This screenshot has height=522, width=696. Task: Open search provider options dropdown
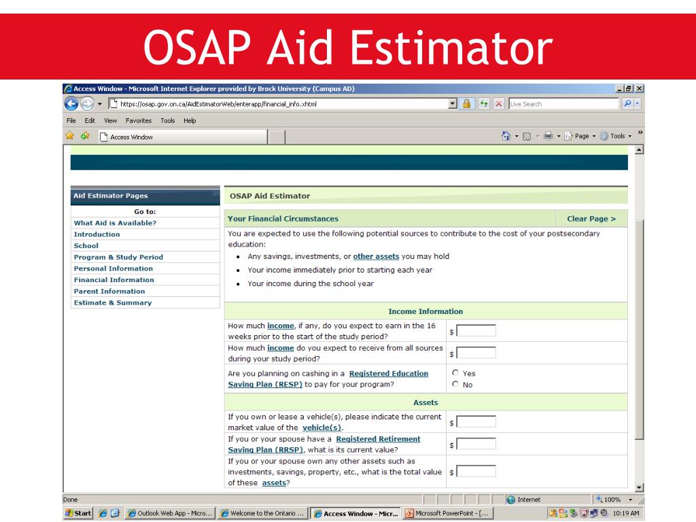638,103
